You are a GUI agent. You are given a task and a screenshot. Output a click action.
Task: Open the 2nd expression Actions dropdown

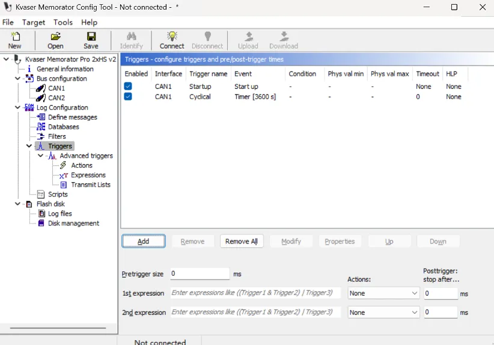(x=383, y=312)
